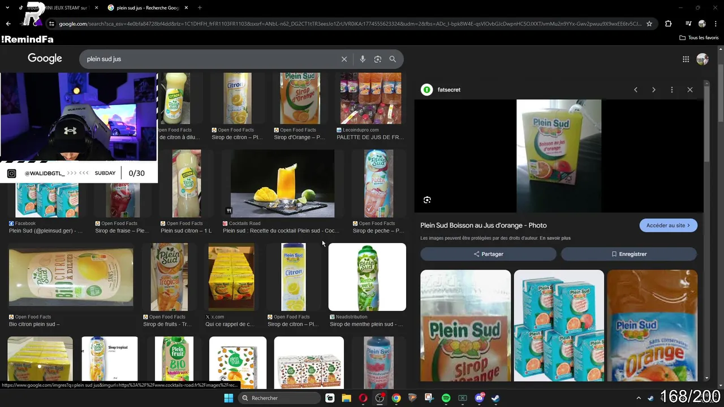
Task: Clear the search box with the X icon
Action: click(x=344, y=59)
